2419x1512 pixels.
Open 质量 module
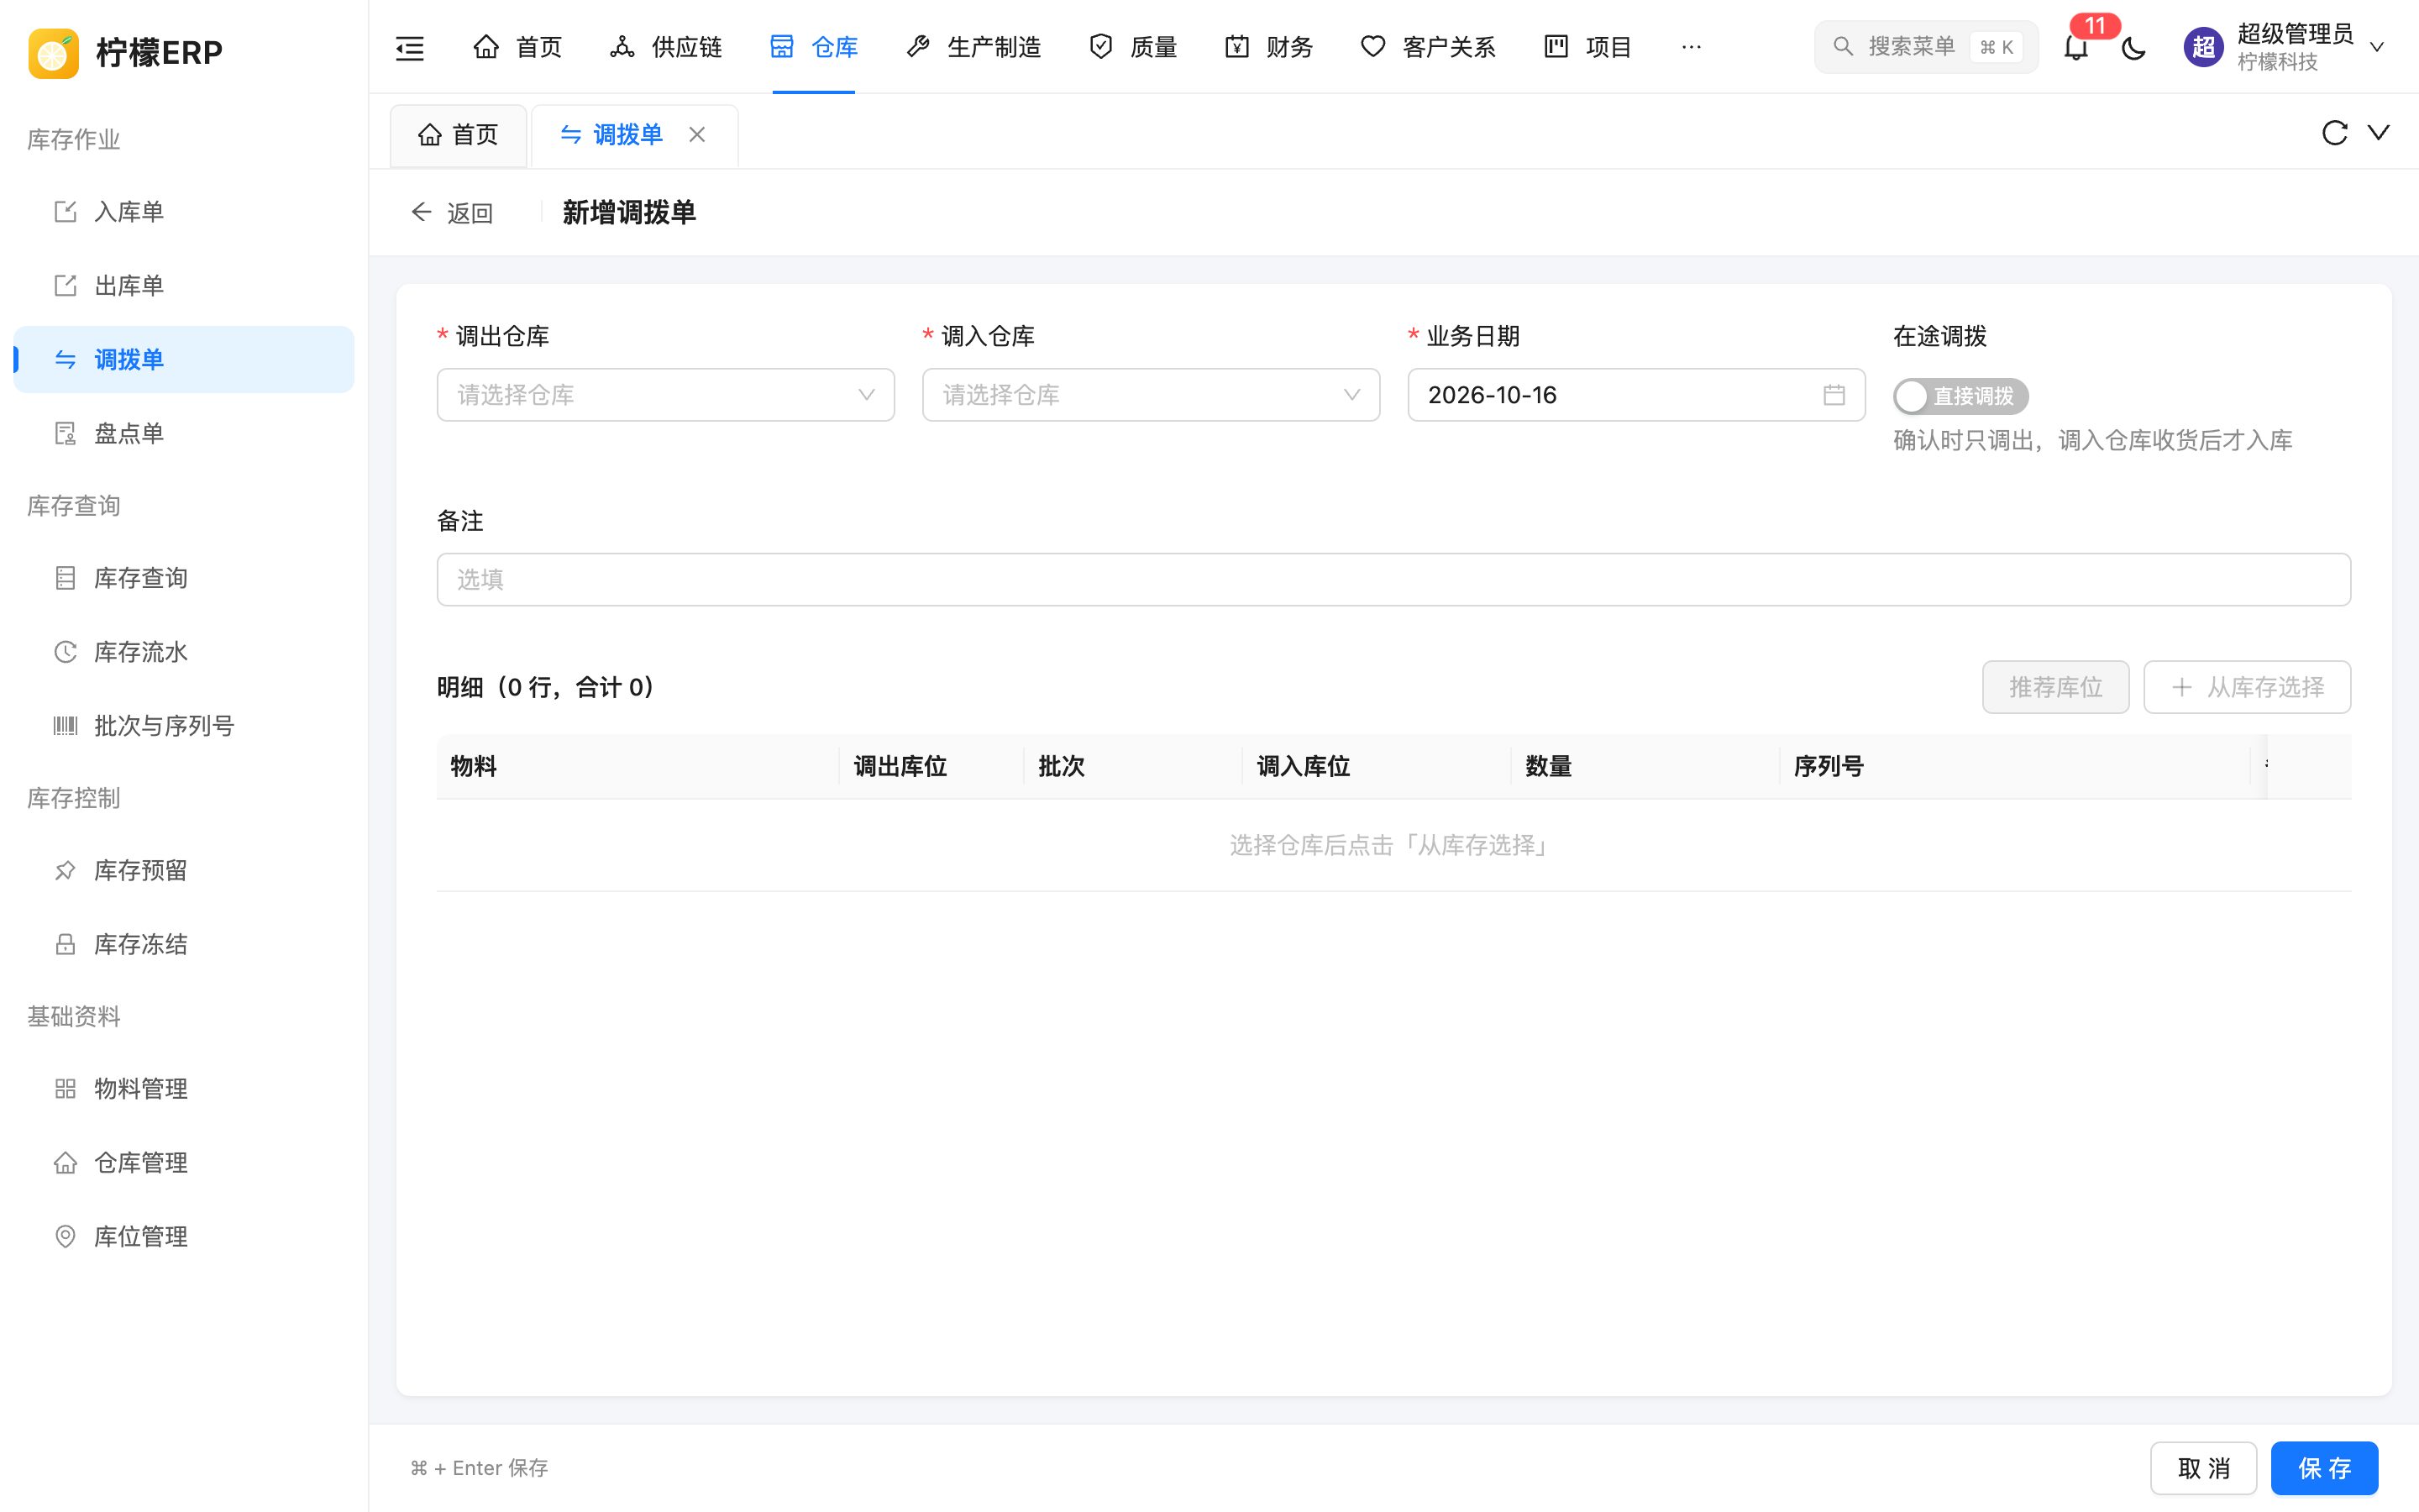coord(1132,47)
